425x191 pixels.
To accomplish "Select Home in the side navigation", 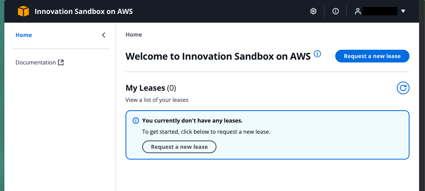I will click(24, 35).
